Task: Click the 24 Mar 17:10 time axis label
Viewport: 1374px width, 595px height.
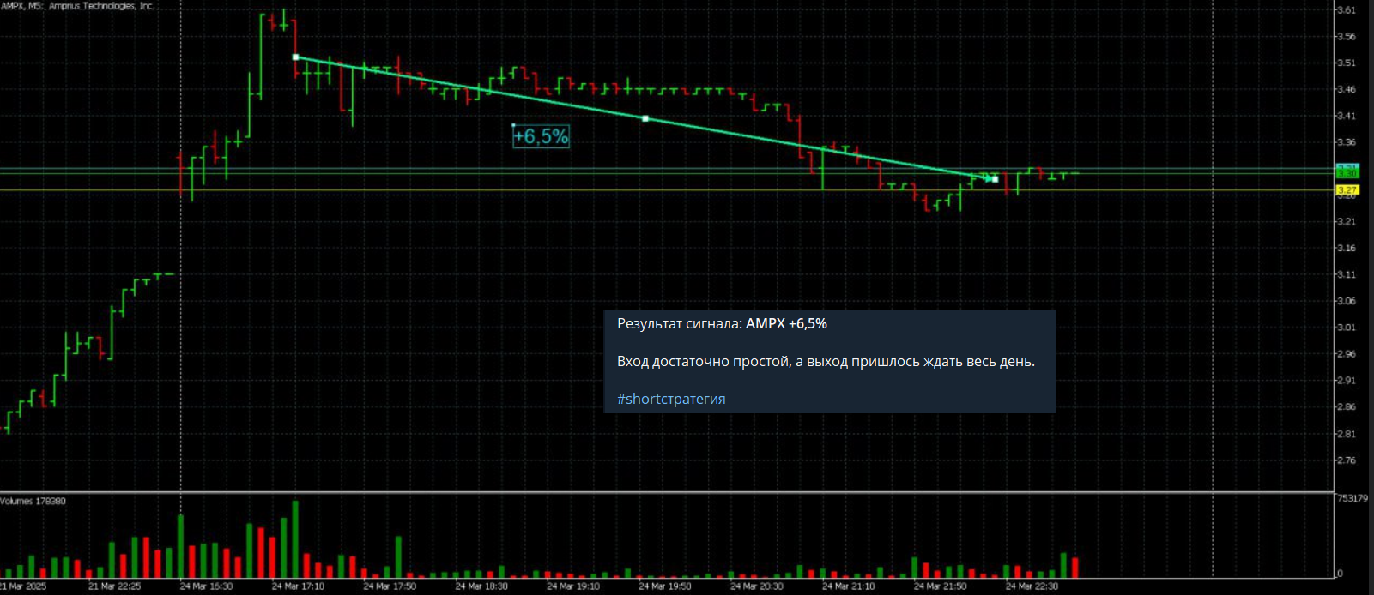Action: 299,586
